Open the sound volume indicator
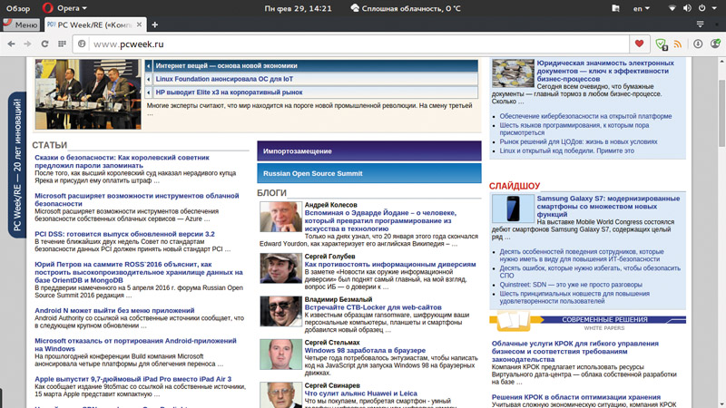Image resolution: width=726 pixels, height=408 pixels. [687, 8]
